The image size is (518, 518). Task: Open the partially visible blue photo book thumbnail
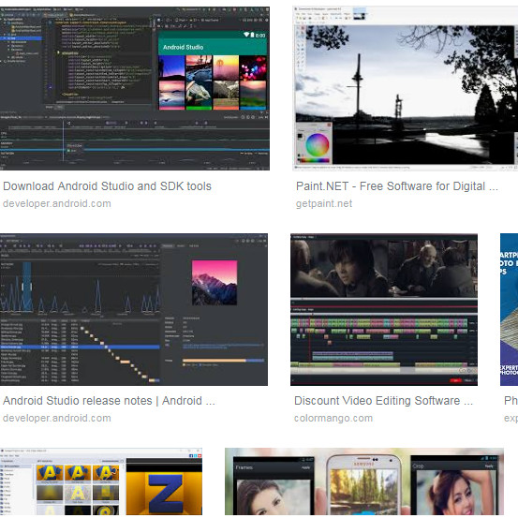click(509, 309)
